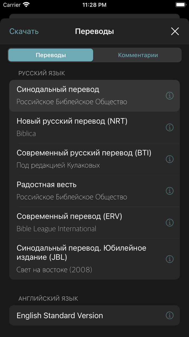
Task: Open info about English Standard Version
Action: click(170, 315)
